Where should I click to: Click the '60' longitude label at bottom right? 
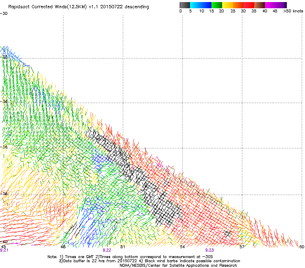302,247
